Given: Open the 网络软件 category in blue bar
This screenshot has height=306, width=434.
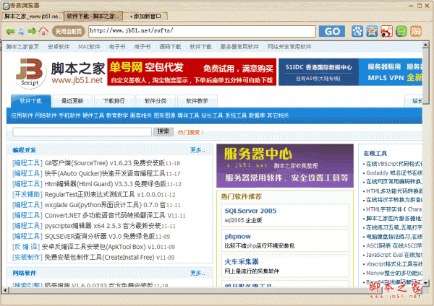Looking at the screenshot, I should tap(46, 115).
